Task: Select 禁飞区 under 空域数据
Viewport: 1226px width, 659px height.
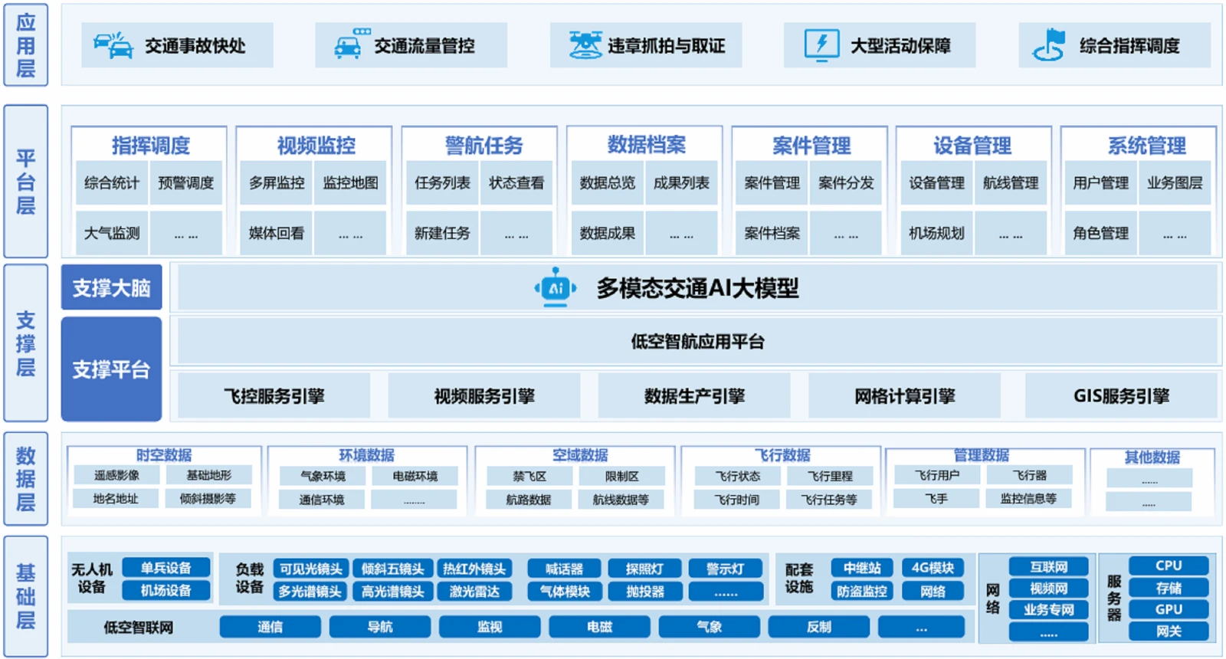Action: (529, 476)
